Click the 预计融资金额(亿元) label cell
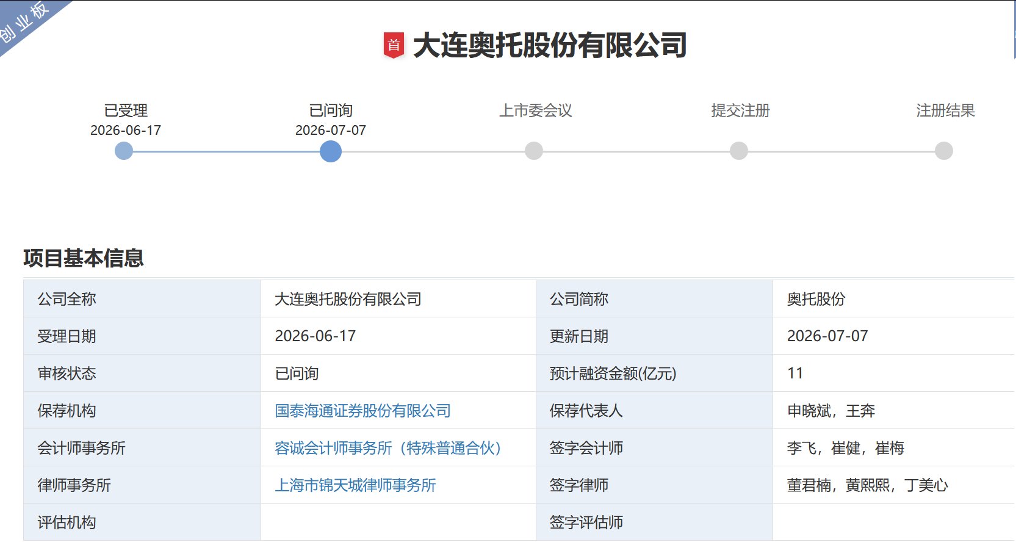The width and height of the screenshot is (1016, 542). pos(654,374)
